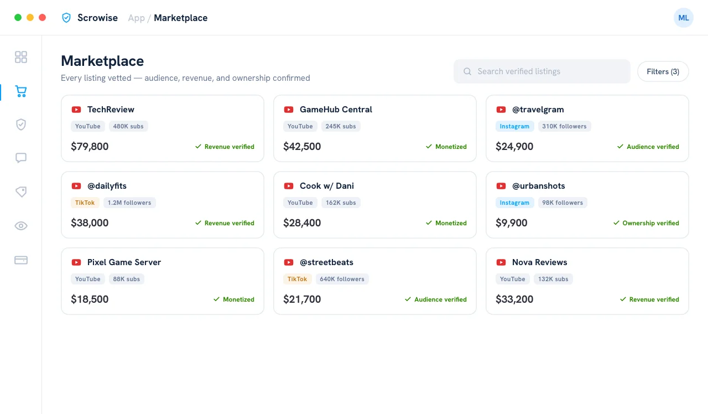
Task: Open the credit card payments sidebar icon
Action: coord(21,260)
